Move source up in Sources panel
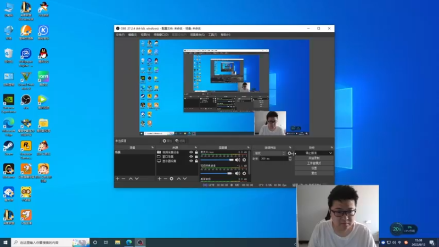This screenshot has width=439, height=247. tap(179, 179)
